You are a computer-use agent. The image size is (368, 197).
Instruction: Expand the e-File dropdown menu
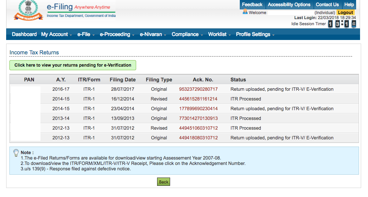pyautogui.click(x=86, y=34)
